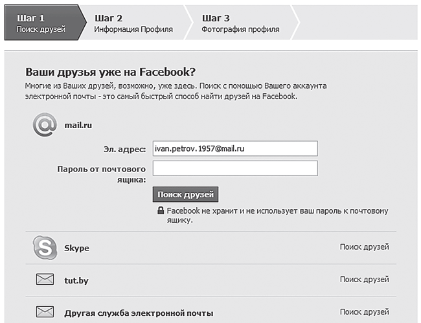Expand Другая служба электронной почты section
The width and height of the screenshot is (421, 323).
[139, 313]
